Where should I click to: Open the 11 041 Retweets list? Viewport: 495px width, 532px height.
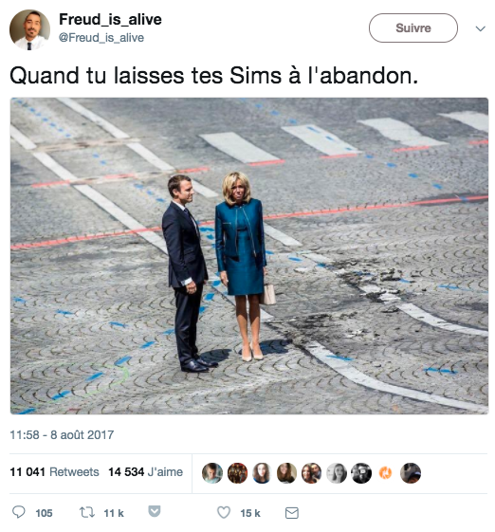click(x=54, y=471)
